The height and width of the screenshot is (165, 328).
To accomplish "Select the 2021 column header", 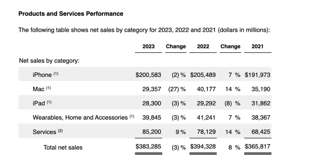I will [x=258, y=46].
